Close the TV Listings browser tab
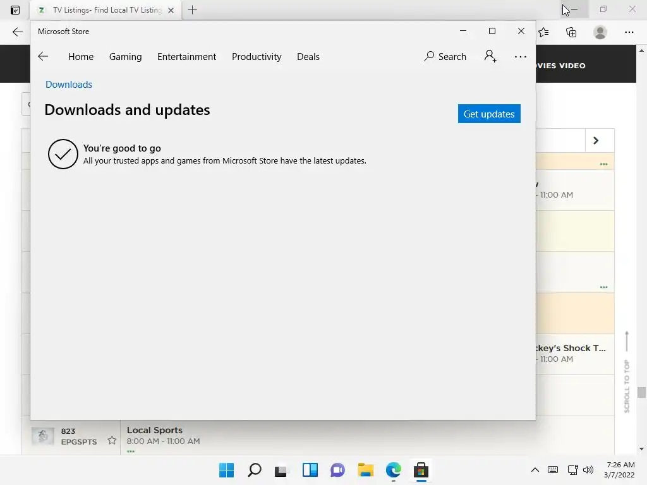The width and height of the screenshot is (647, 485). tap(171, 10)
